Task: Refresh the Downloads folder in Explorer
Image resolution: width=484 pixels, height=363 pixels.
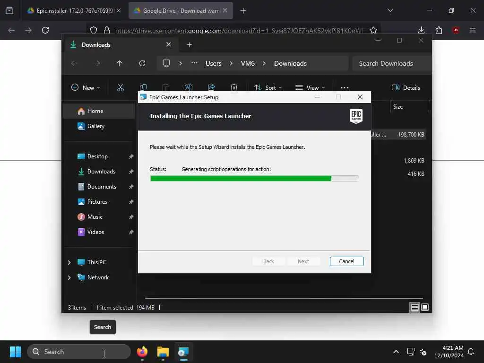Action: pos(142,63)
